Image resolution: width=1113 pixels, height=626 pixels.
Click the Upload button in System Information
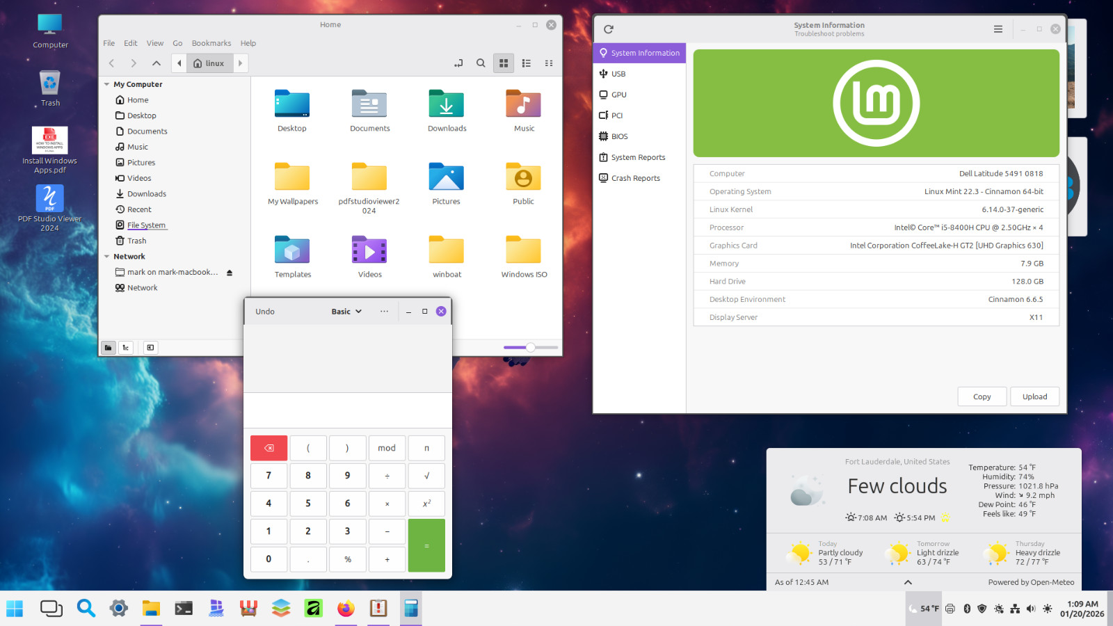click(1035, 396)
